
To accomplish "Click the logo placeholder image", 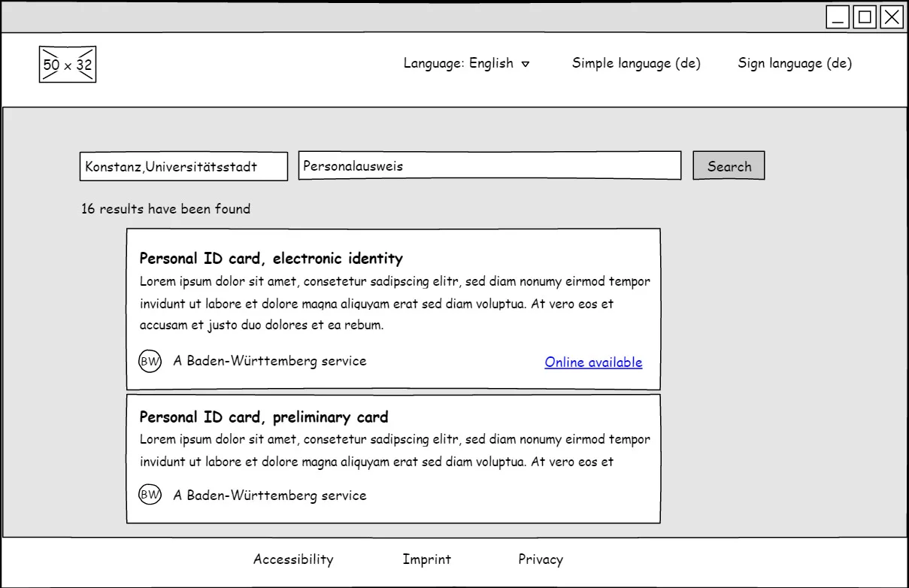I will click(x=68, y=64).
